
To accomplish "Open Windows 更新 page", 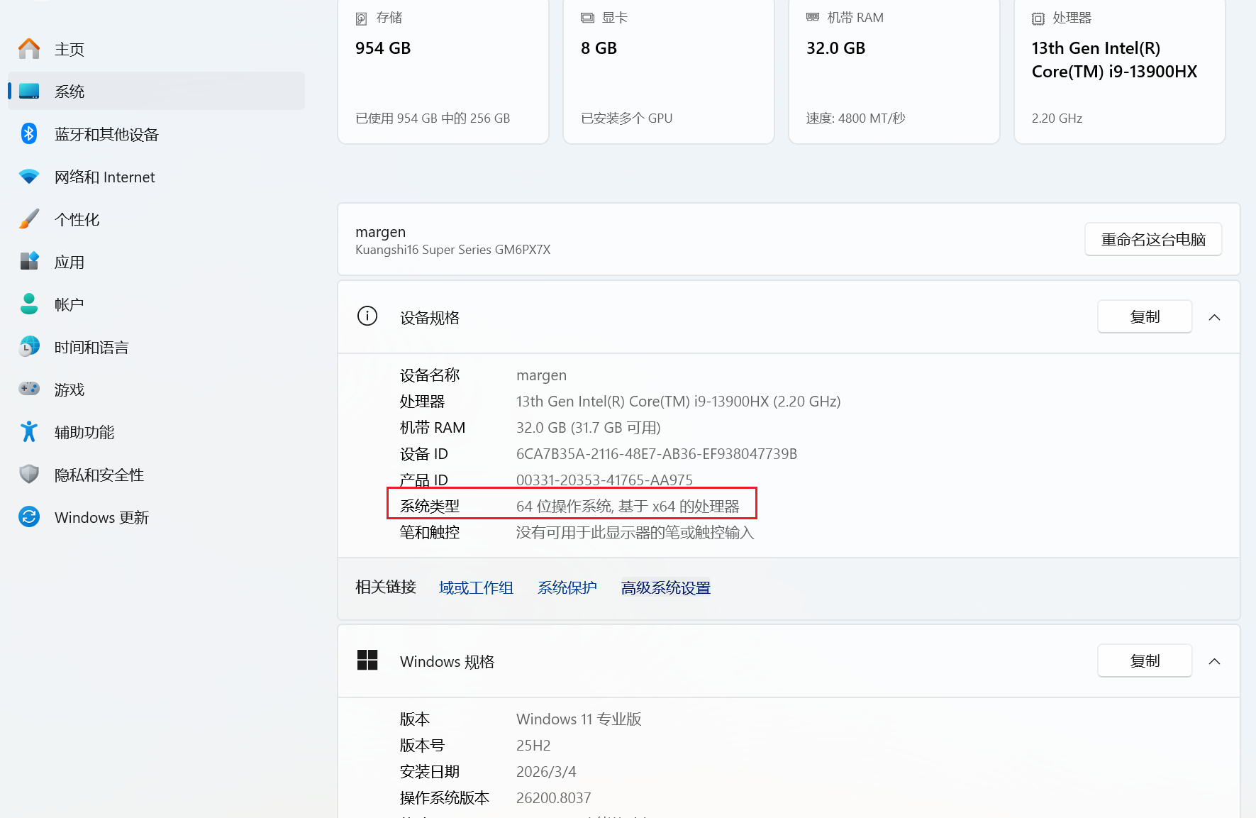I will pos(156,516).
